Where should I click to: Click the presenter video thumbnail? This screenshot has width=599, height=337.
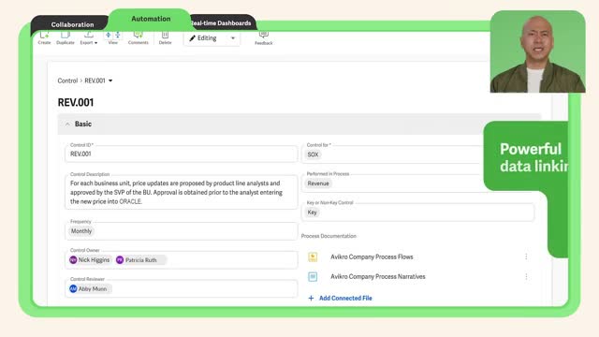point(537,51)
